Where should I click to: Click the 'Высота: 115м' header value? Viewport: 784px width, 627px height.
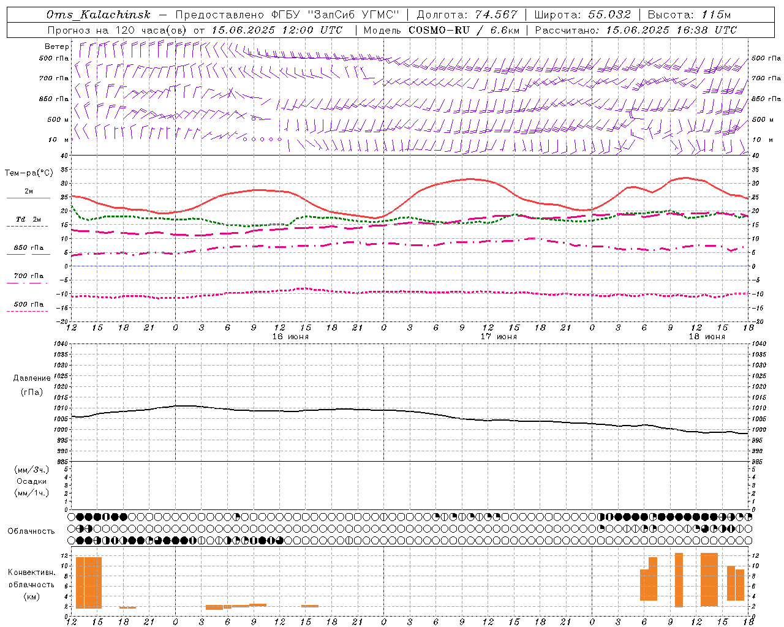pos(689,15)
